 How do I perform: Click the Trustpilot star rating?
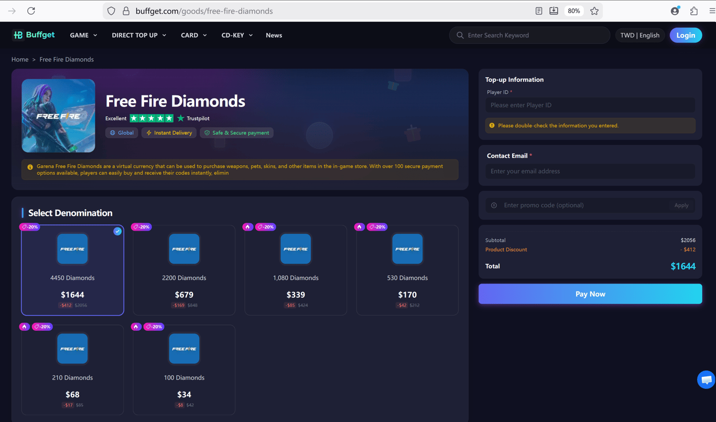pos(151,118)
